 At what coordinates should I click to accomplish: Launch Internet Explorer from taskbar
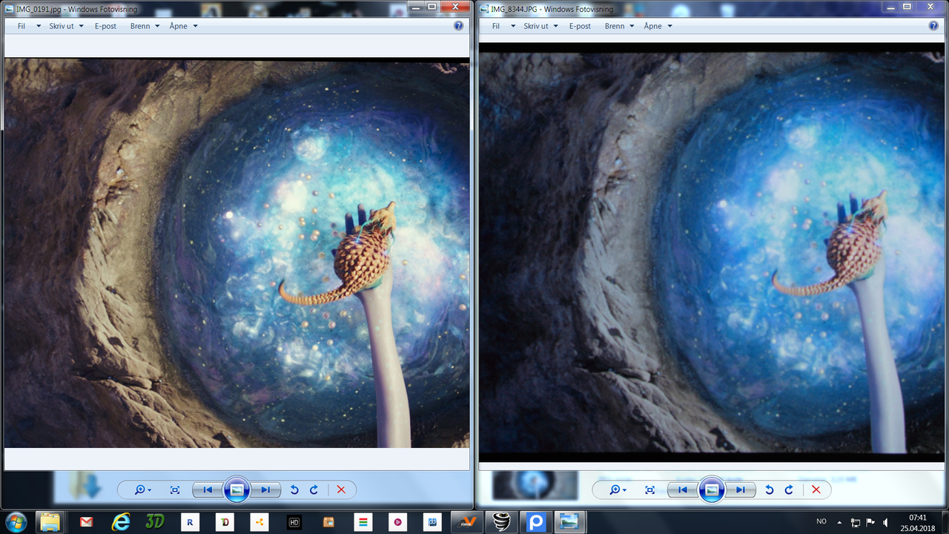pos(120,521)
